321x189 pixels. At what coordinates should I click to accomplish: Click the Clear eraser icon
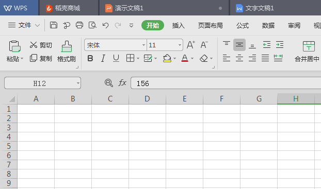click(204, 58)
